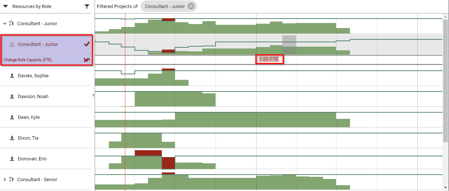Confirm change with the red checkmark icon

[87, 44]
